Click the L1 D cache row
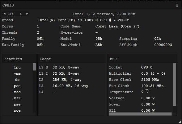Screen dimensions: 182x124 [59, 67]
